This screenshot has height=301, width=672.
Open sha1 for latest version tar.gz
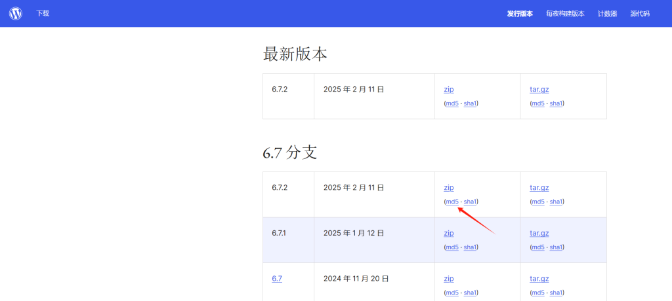tap(556, 103)
